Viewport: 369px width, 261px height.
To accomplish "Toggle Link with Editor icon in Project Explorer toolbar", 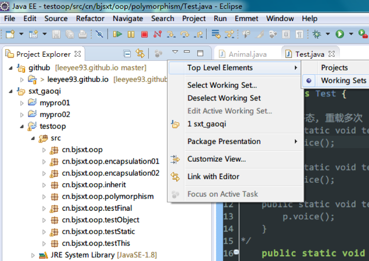I will point(140,53).
